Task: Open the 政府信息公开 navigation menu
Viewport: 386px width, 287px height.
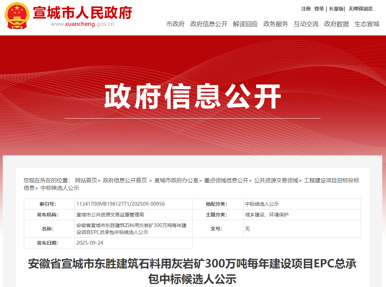Action: click(209, 24)
